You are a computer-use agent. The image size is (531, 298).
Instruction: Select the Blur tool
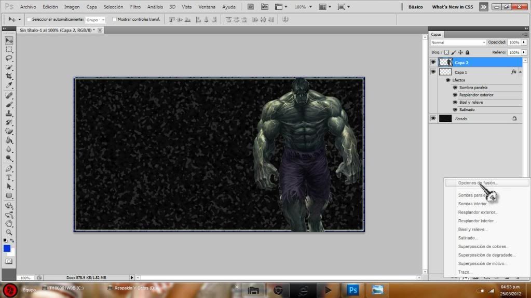pyautogui.click(x=9, y=149)
